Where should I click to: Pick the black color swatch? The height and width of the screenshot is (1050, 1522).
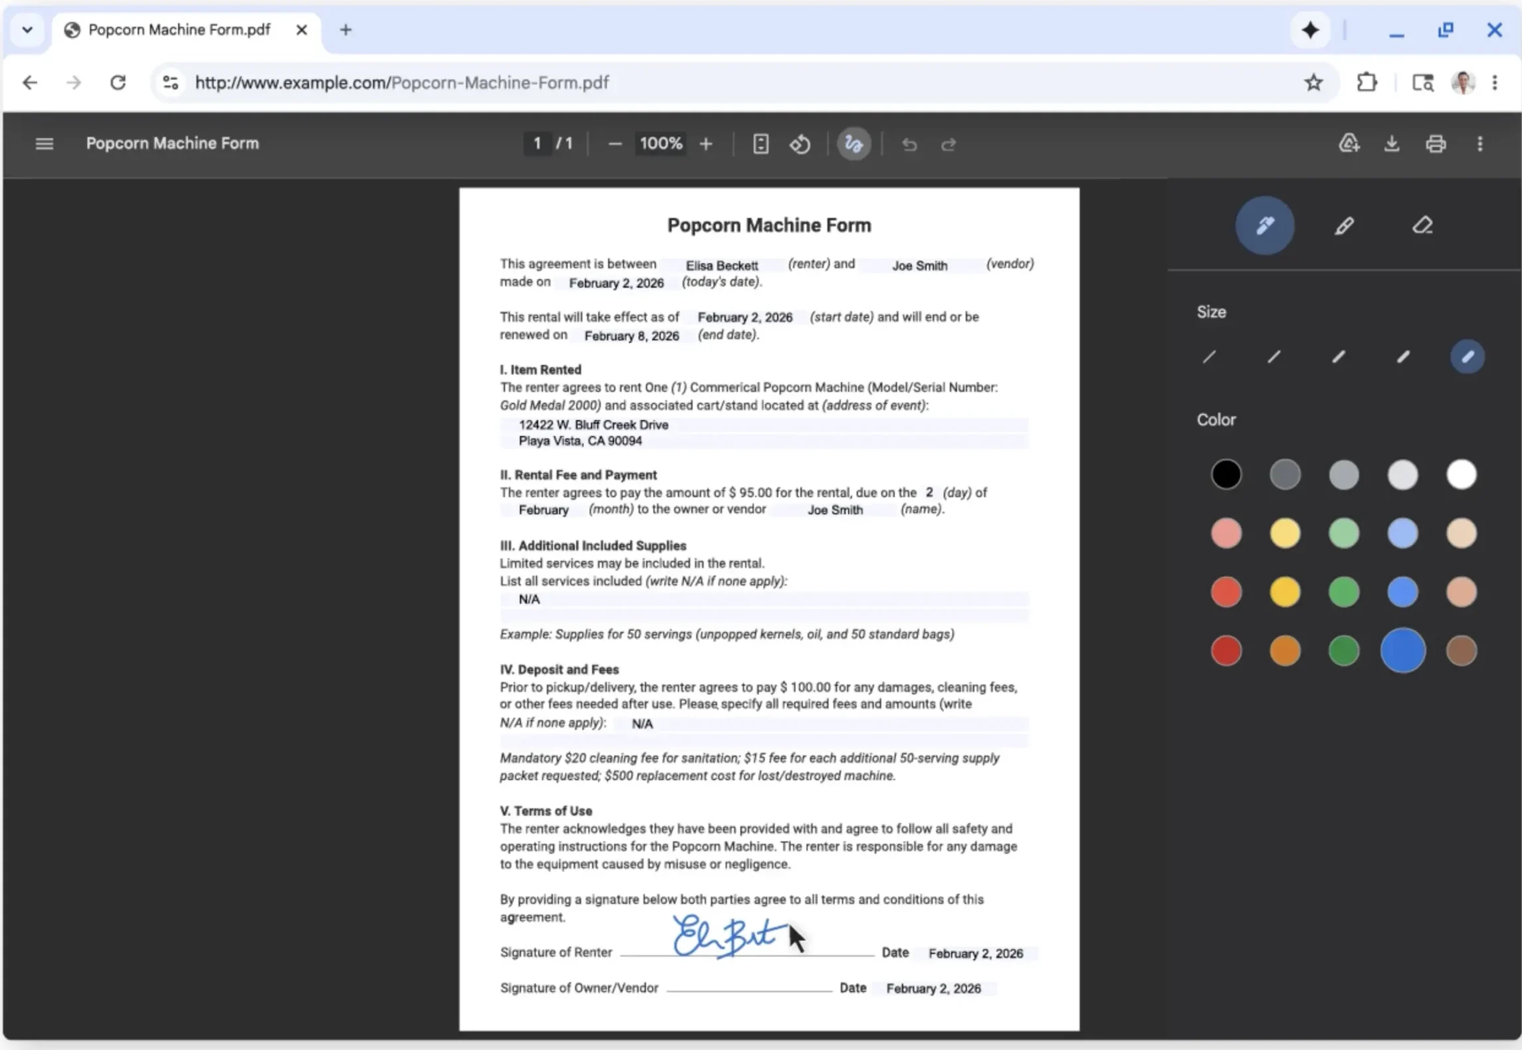coord(1226,474)
